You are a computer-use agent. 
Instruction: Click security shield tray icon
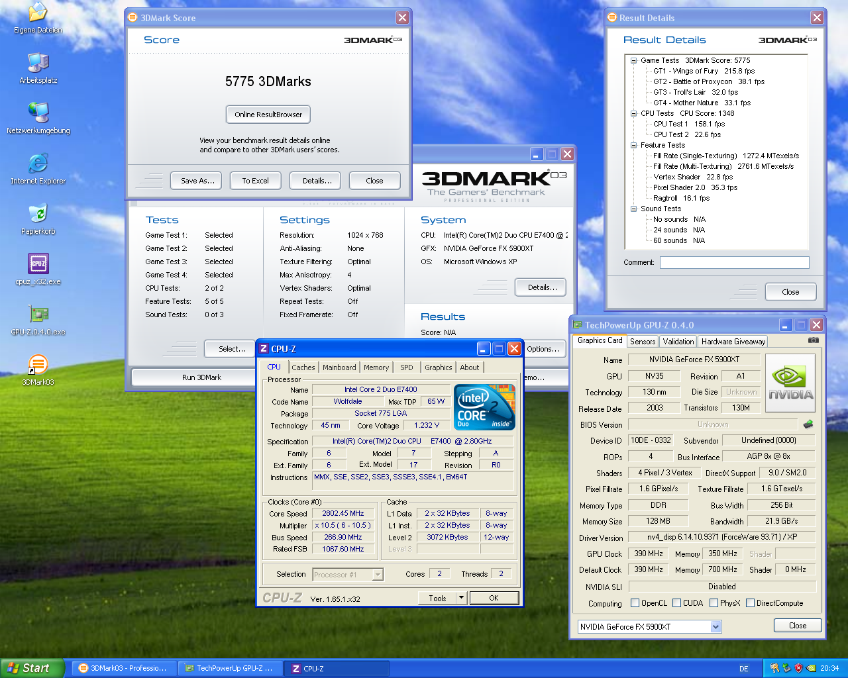click(x=798, y=669)
